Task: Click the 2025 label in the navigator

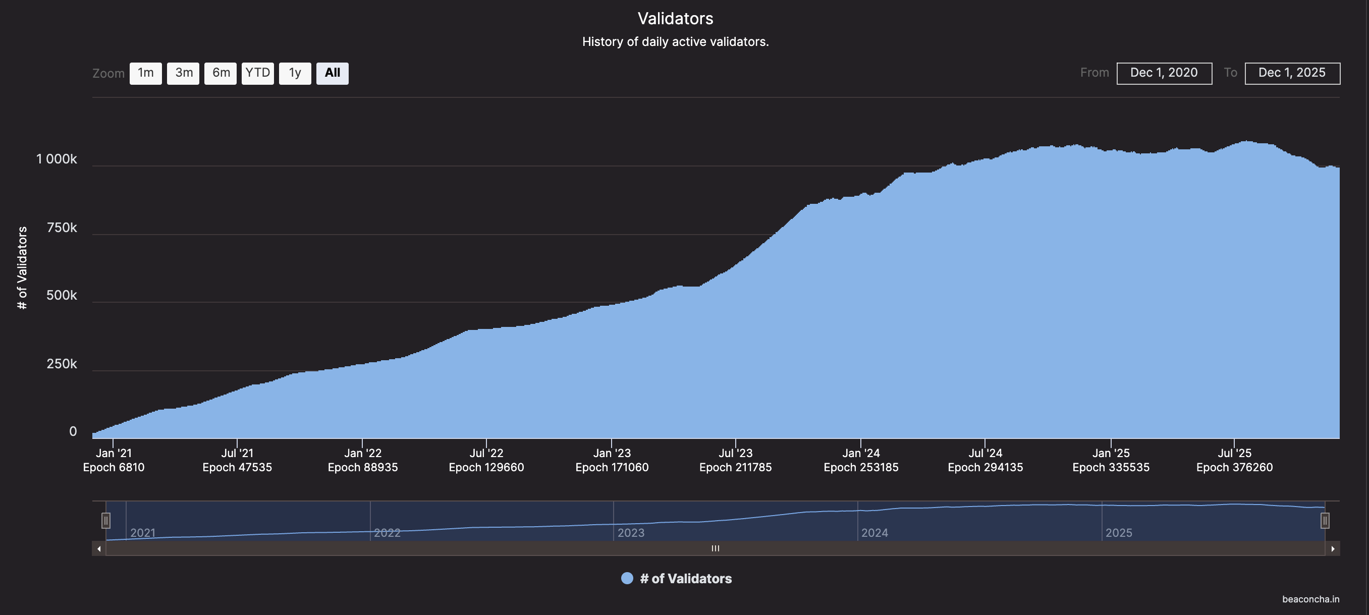Action: click(x=1120, y=532)
